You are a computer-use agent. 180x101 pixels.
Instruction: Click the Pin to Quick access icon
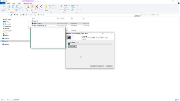coord(4,7)
